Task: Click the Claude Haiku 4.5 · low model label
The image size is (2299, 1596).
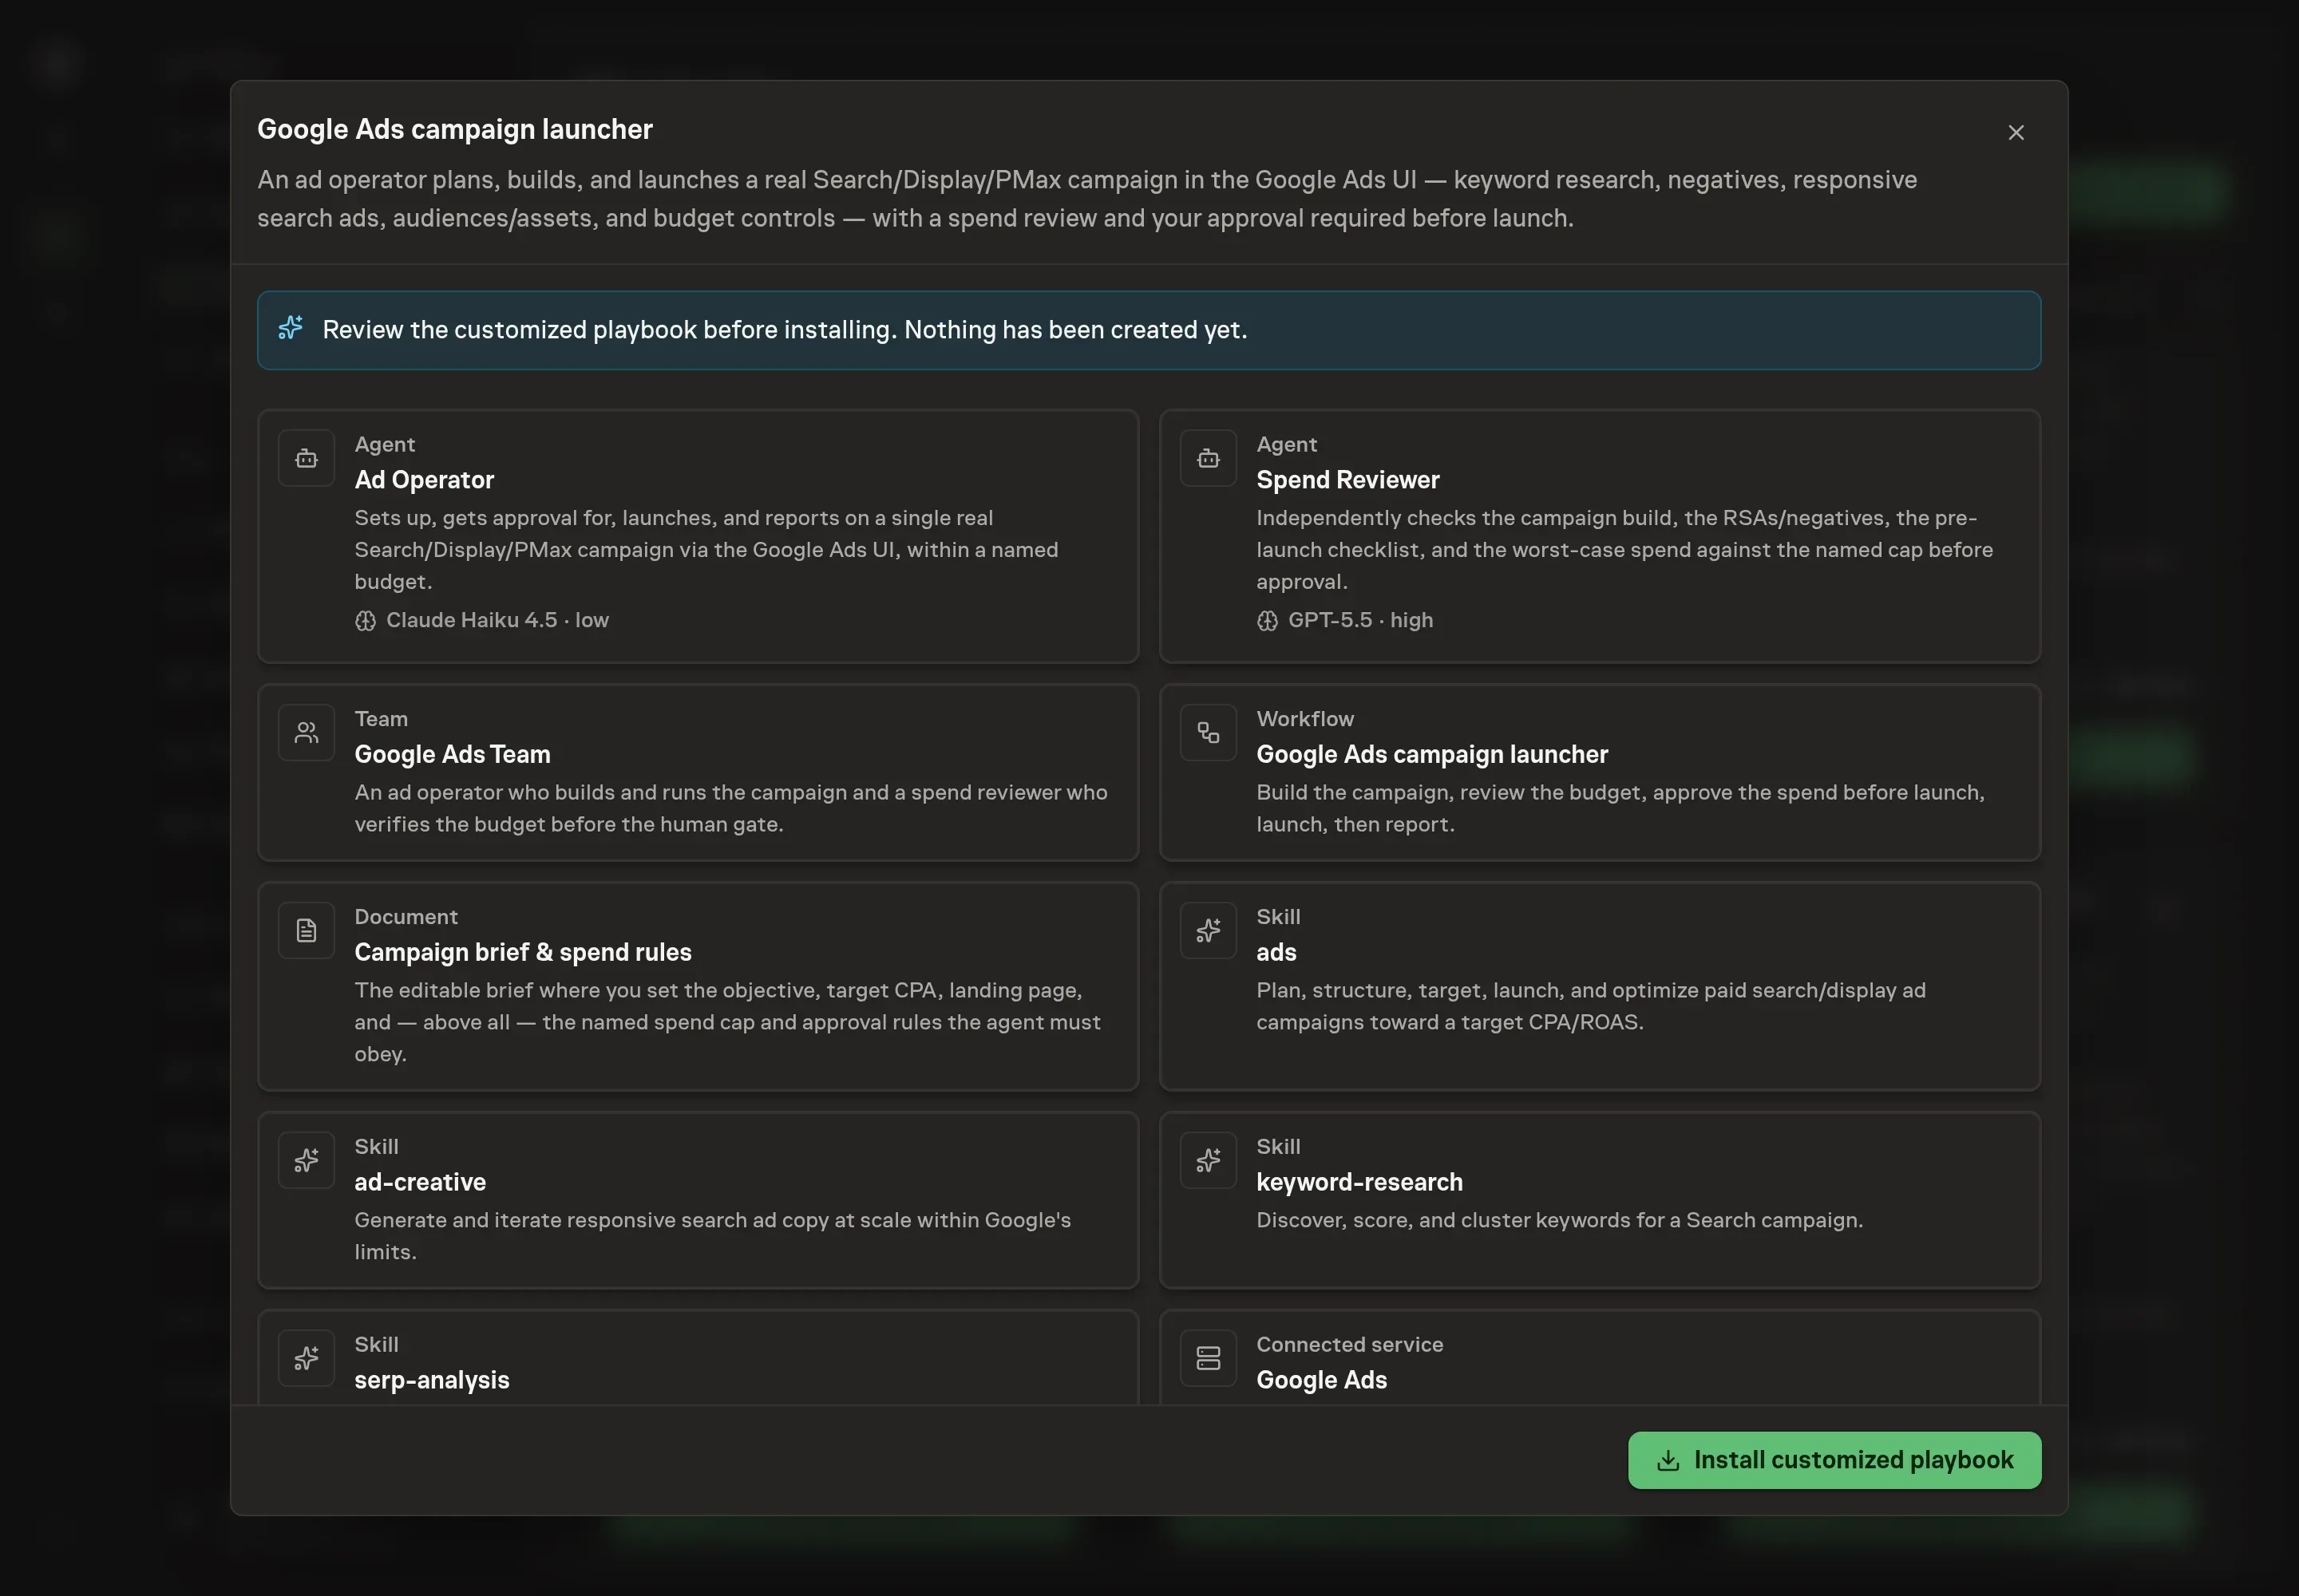Action: point(497,621)
